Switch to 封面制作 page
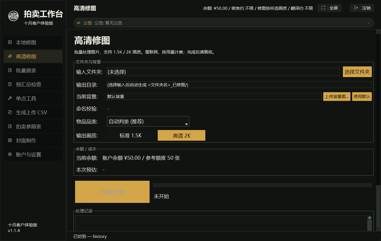 coord(33,140)
